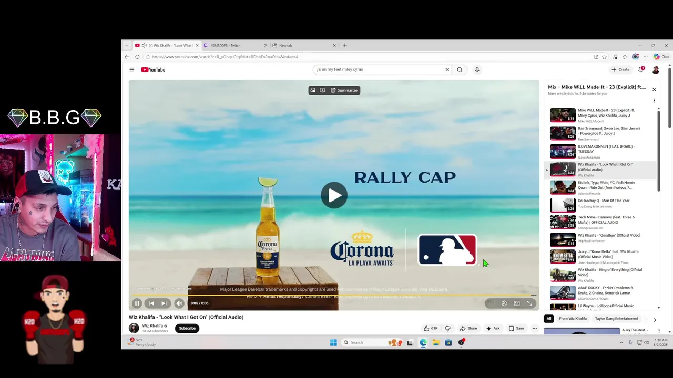
Task: Open the browser Chat sidebar
Action: 661,57
